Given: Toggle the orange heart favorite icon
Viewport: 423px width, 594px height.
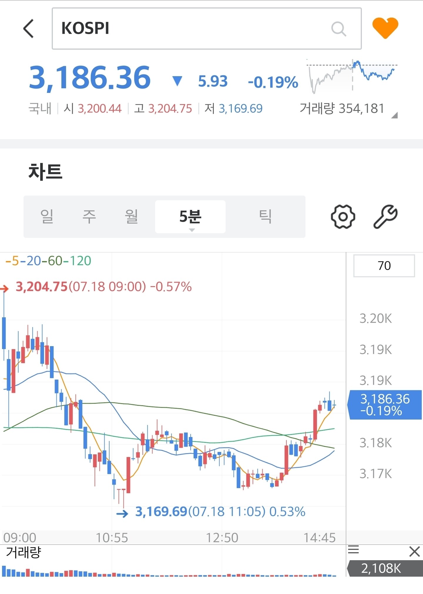Looking at the screenshot, I should click(385, 28).
